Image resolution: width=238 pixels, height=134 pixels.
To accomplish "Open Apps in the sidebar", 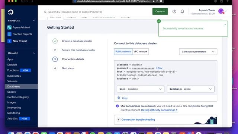I will pos(10,60).
